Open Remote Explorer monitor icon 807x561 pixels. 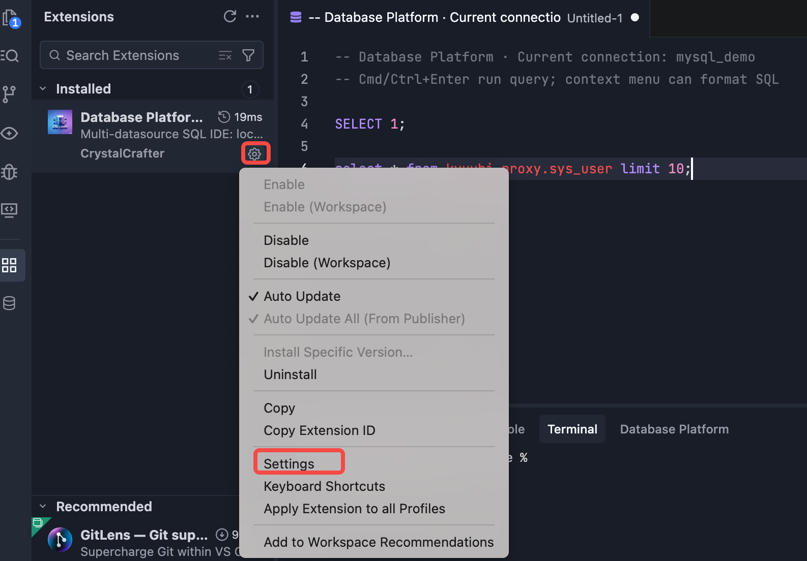tap(9, 210)
